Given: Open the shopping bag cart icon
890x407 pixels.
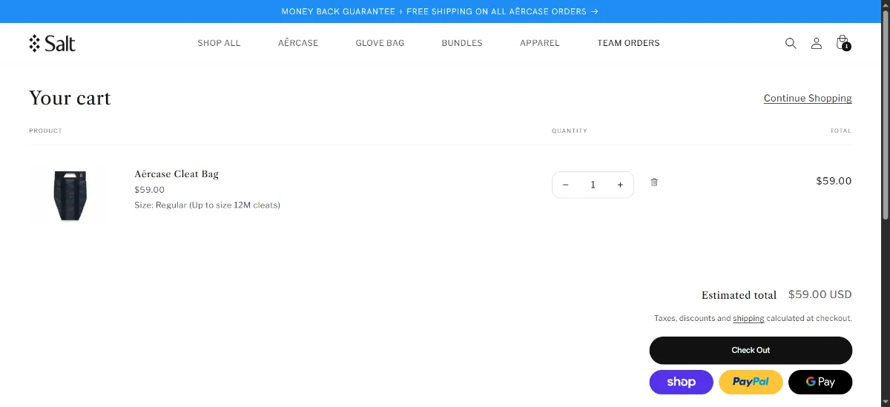Looking at the screenshot, I should click(843, 43).
